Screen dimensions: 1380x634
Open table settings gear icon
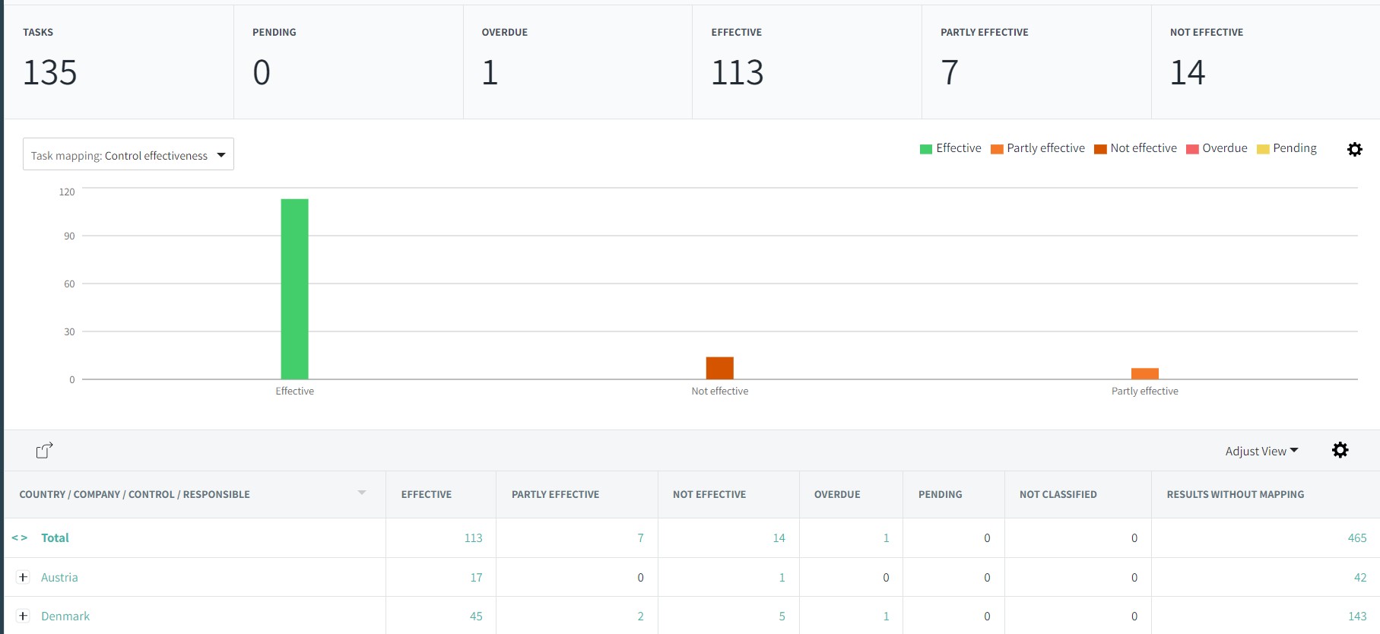pyautogui.click(x=1340, y=450)
